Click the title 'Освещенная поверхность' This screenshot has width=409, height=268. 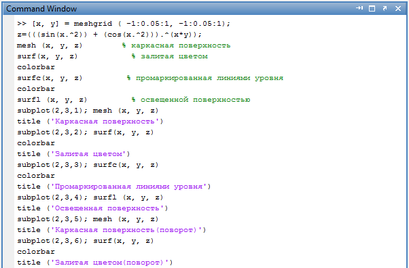click(107, 208)
